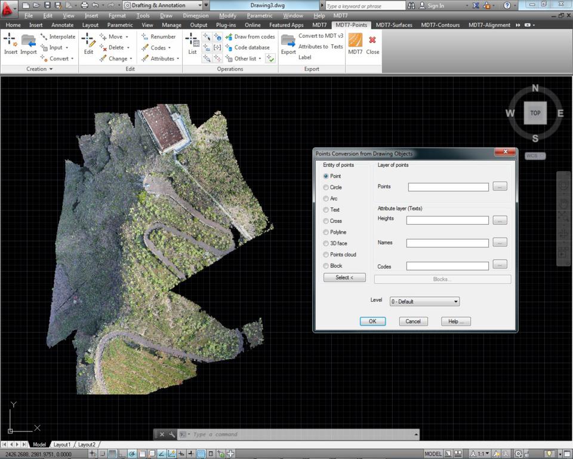Select the Points cloud radio button
The image size is (573, 459).
[326, 255]
